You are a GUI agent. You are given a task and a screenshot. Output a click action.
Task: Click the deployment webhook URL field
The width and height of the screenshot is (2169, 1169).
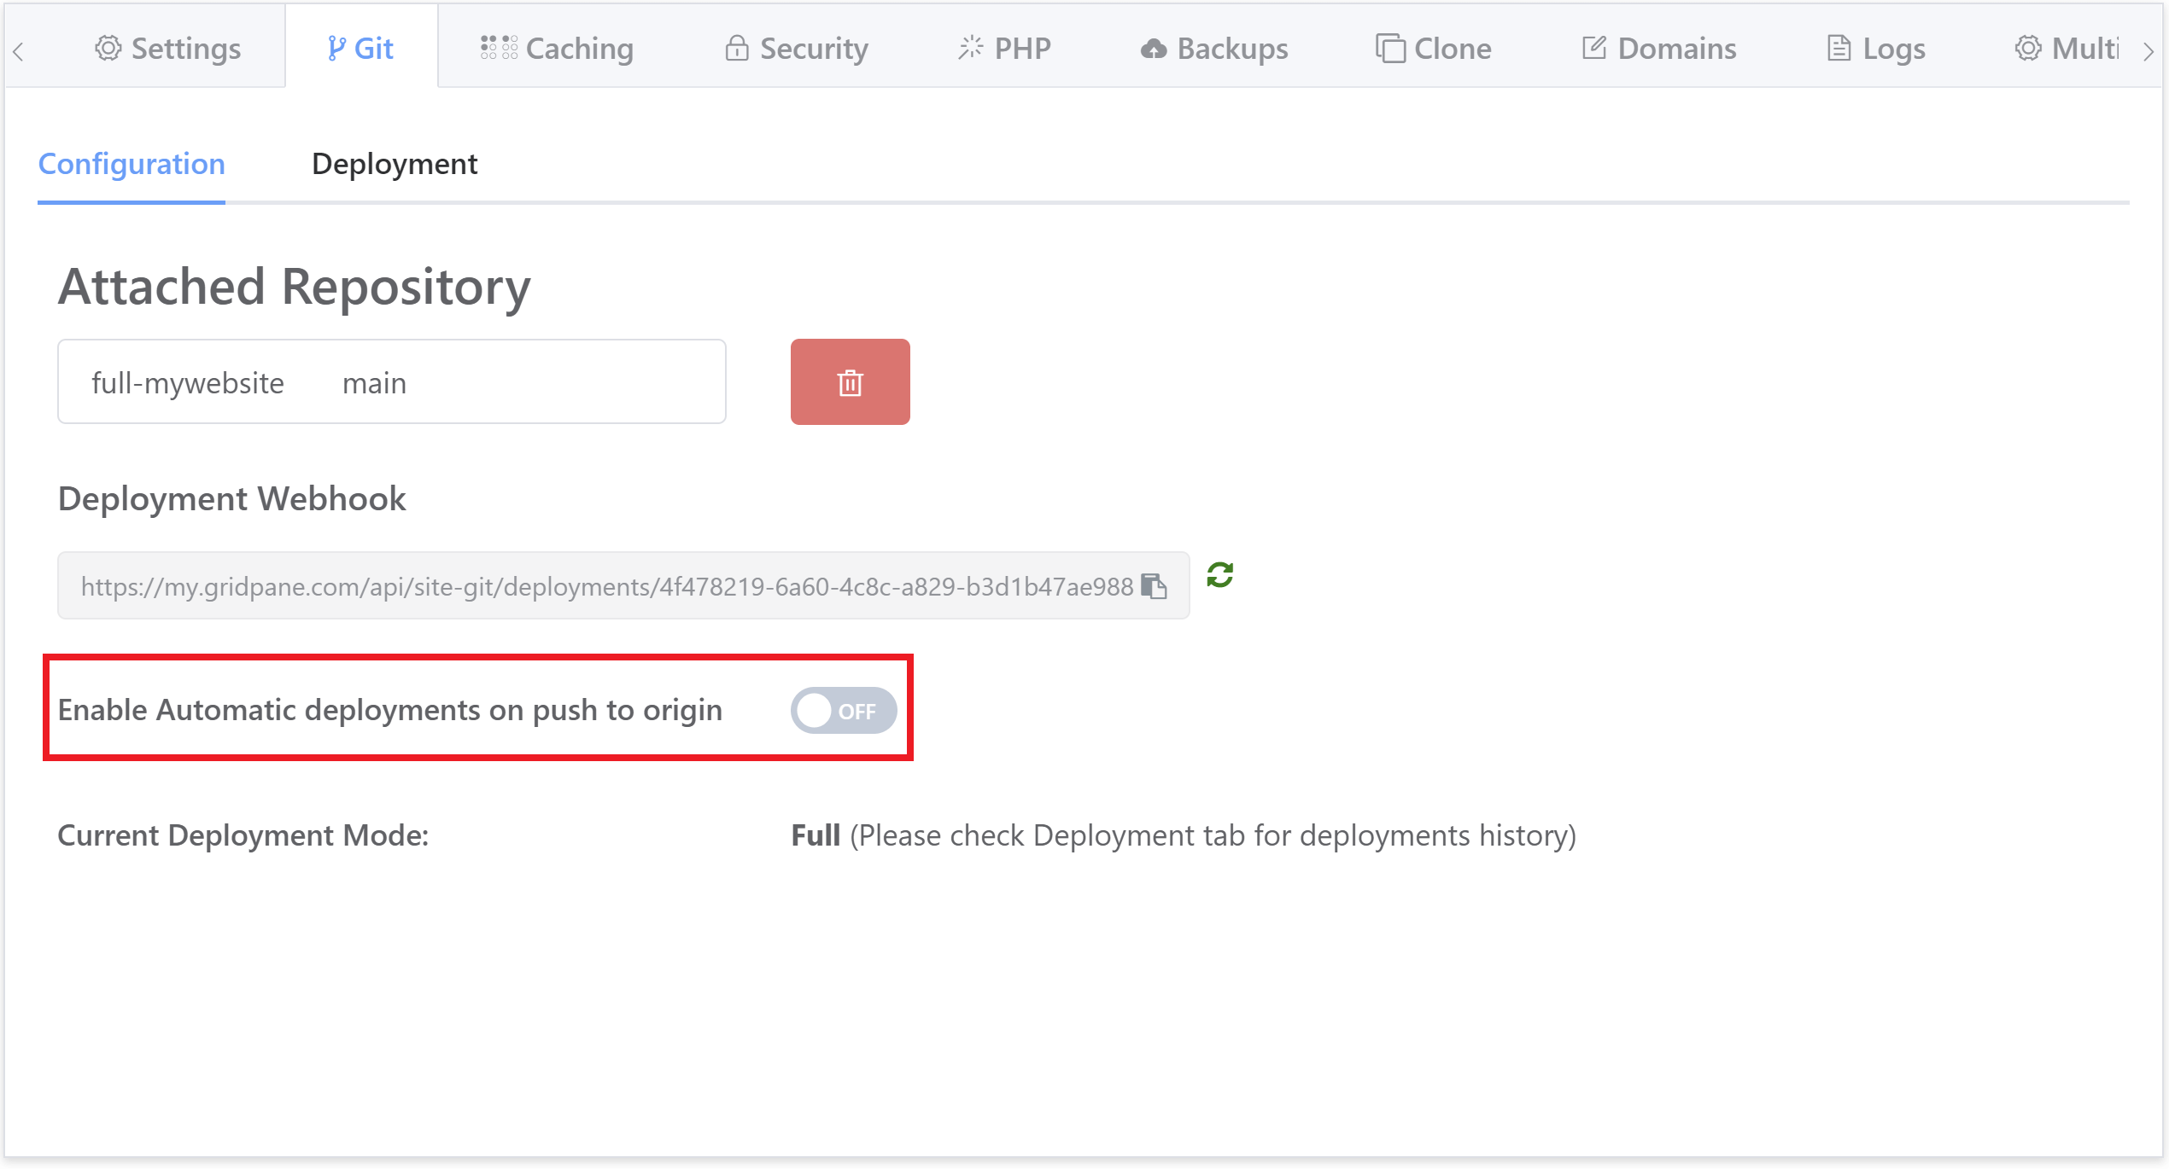point(606,586)
